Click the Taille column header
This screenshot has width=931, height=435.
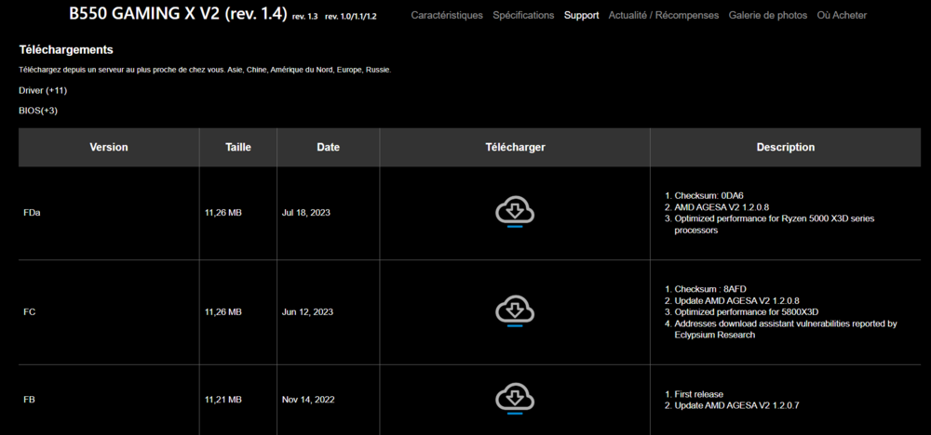coord(238,147)
